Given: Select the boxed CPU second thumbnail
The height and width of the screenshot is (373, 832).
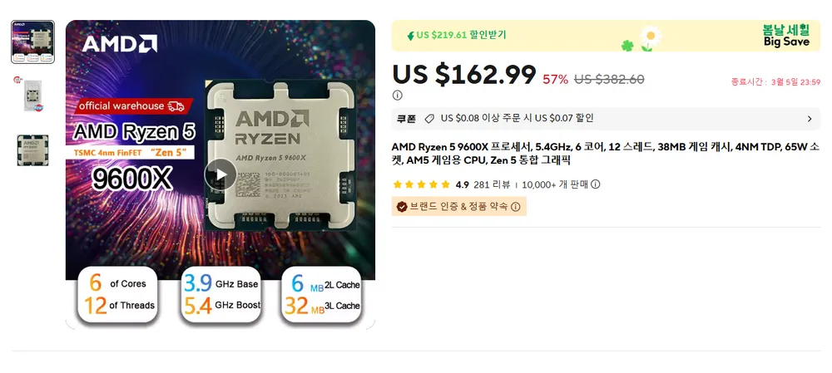Looking at the screenshot, I should (x=33, y=94).
